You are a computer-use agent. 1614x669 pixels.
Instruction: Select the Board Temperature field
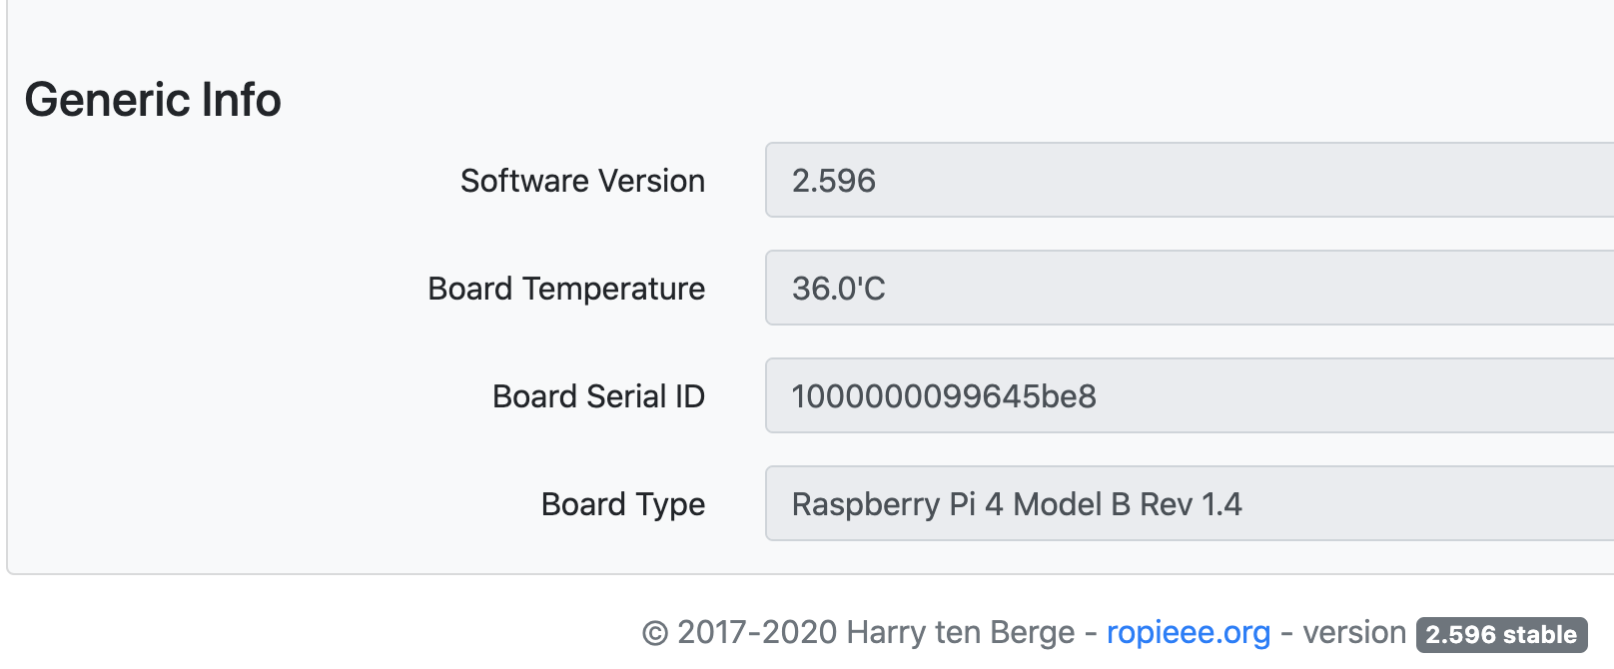(1190, 288)
